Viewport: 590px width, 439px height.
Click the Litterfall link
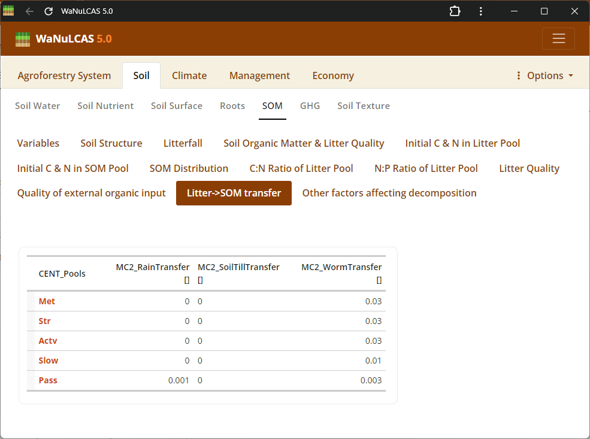(x=183, y=143)
